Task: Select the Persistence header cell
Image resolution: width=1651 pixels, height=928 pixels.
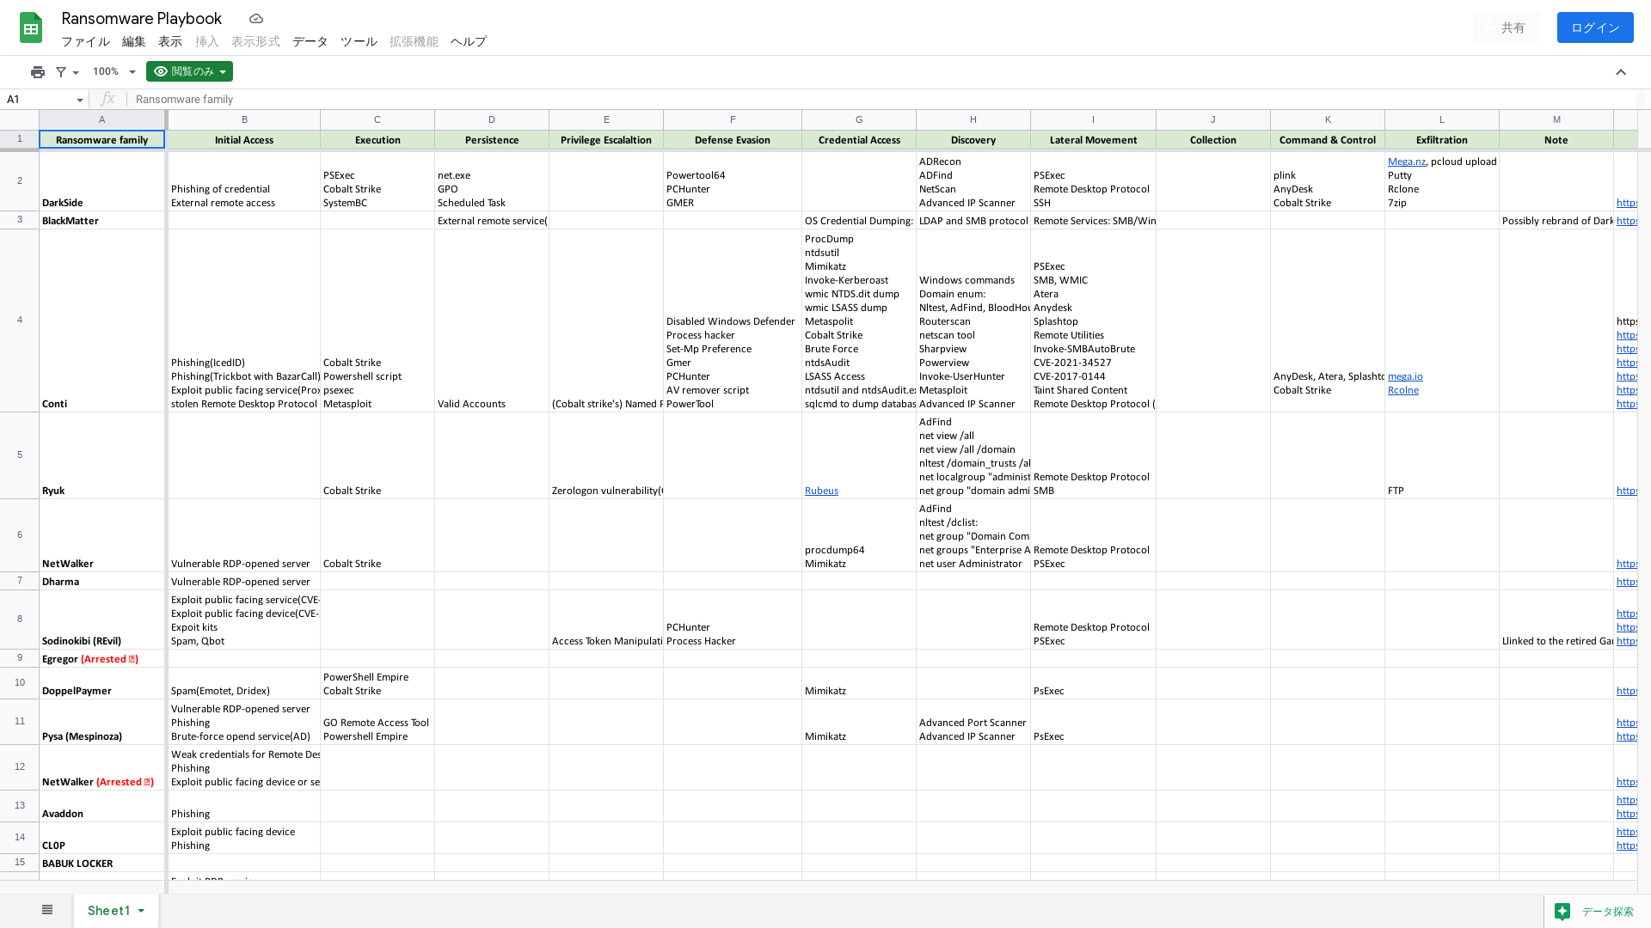Action: tap(492, 140)
